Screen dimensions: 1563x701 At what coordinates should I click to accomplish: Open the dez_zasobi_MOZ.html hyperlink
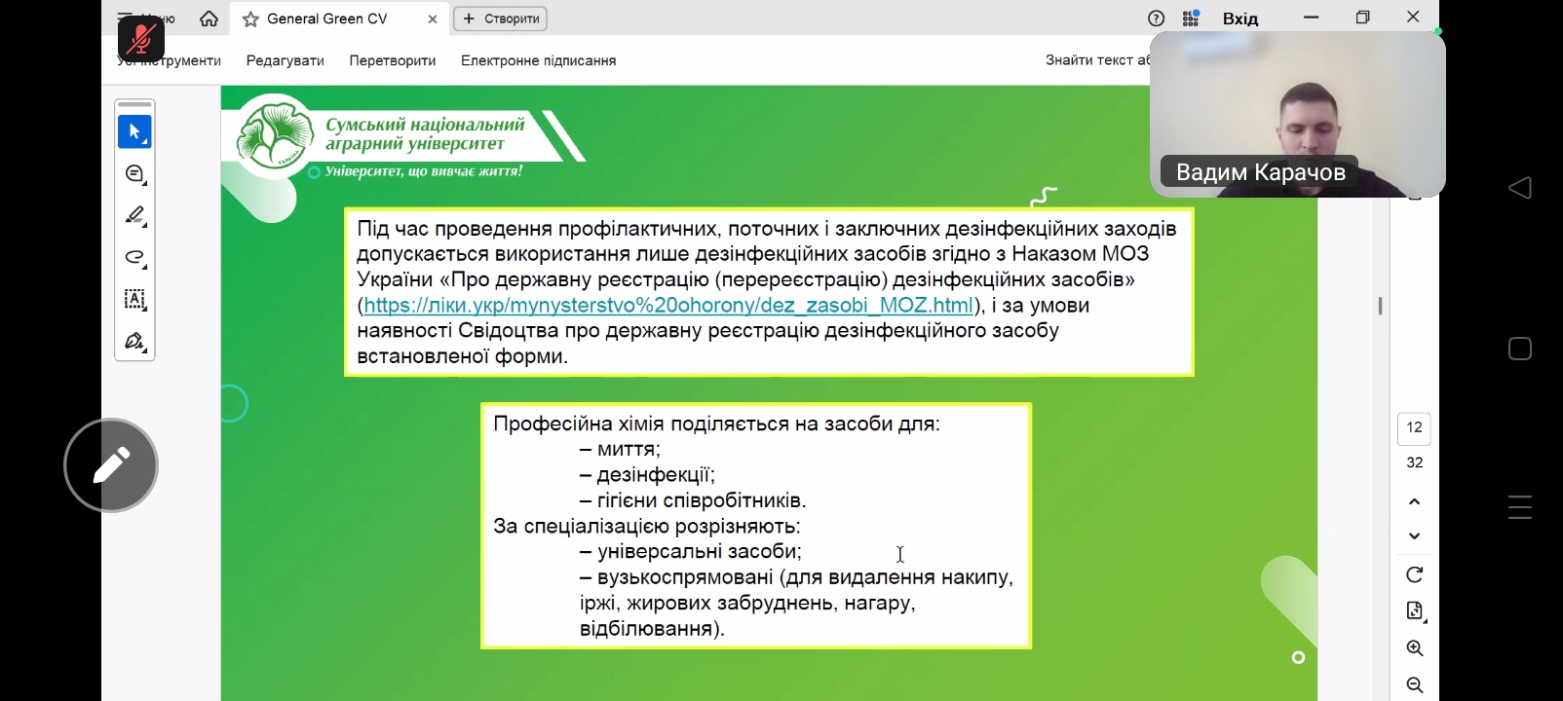668,306
